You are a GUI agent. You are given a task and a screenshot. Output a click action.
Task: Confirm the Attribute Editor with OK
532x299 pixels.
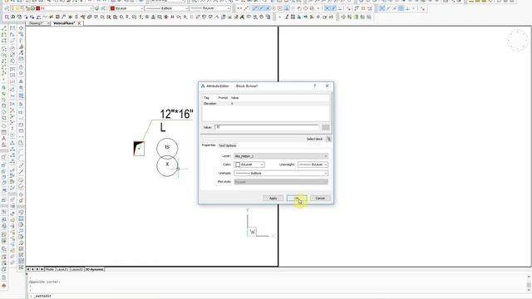tap(297, 198)
